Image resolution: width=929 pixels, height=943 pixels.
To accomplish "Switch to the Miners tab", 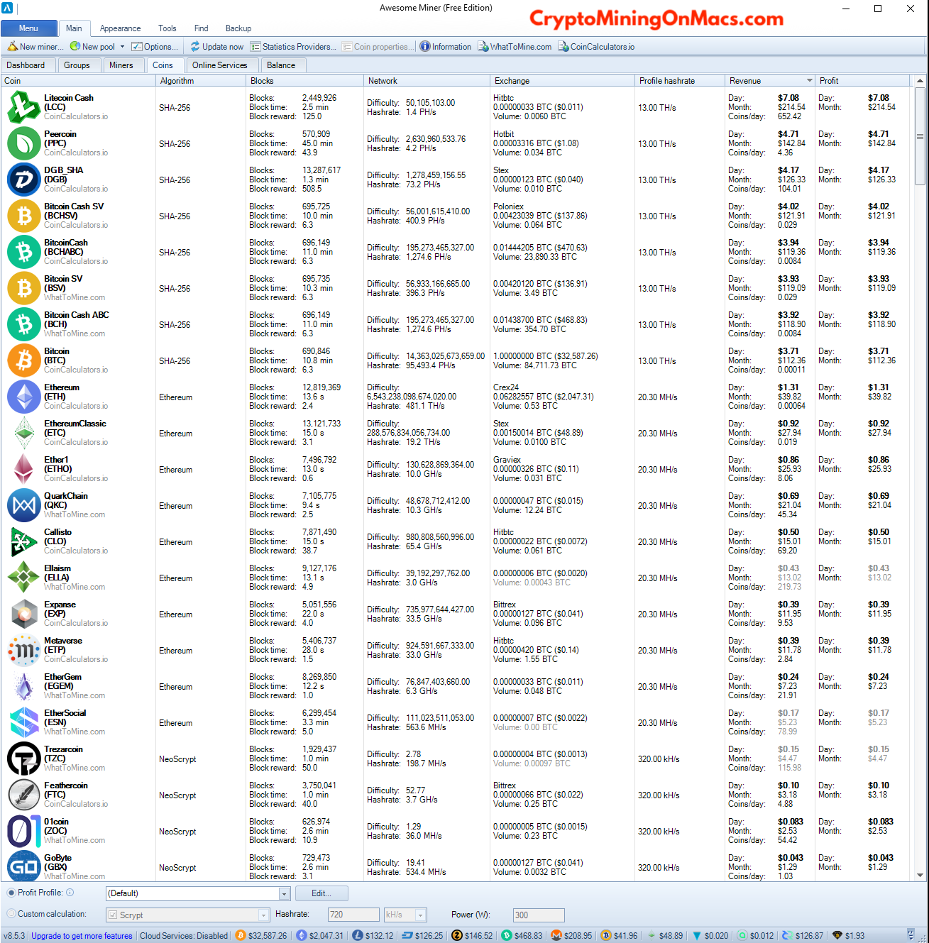I will (121, 65).
